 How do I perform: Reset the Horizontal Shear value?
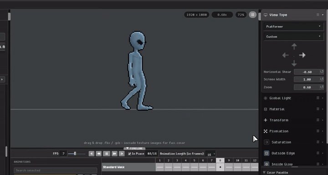pos(322,72)
